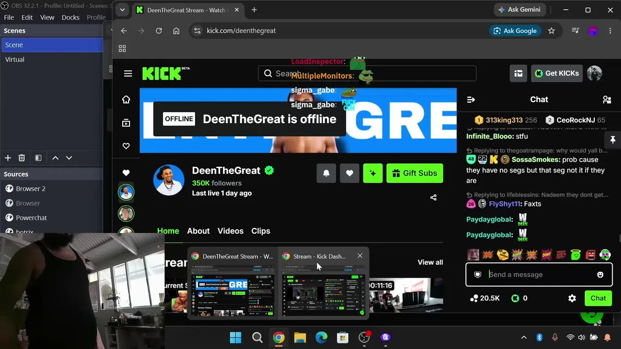Click the Chrome address bar URL
The image size is (621, 349).
(x=241, y=31)
